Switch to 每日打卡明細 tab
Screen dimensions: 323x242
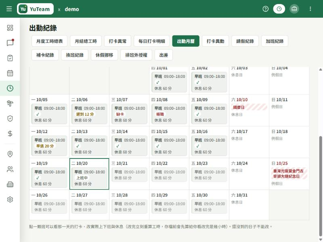click(152, 41)
